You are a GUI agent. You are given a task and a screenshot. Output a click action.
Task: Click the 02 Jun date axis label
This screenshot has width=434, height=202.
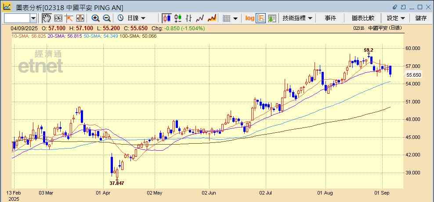click(x=209, y=193)
